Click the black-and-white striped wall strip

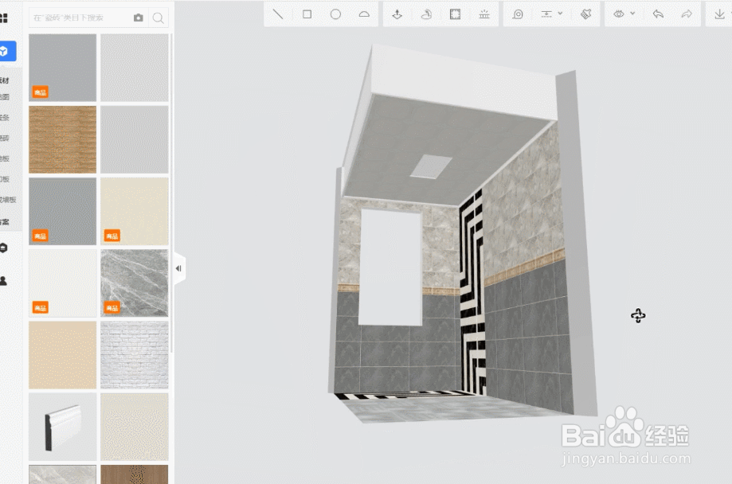click(x=472, y=294)
